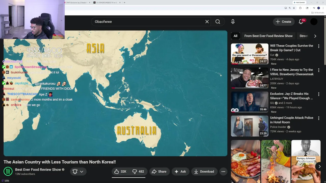
Task: Open the GQ Jay-Z interview thumbnail
Action: point(250,102)
